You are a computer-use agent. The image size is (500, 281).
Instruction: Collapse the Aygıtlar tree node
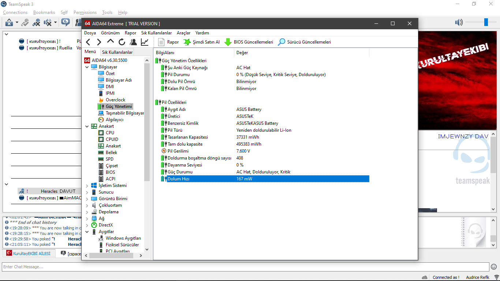pyautogui.click(x=87, y=232)
